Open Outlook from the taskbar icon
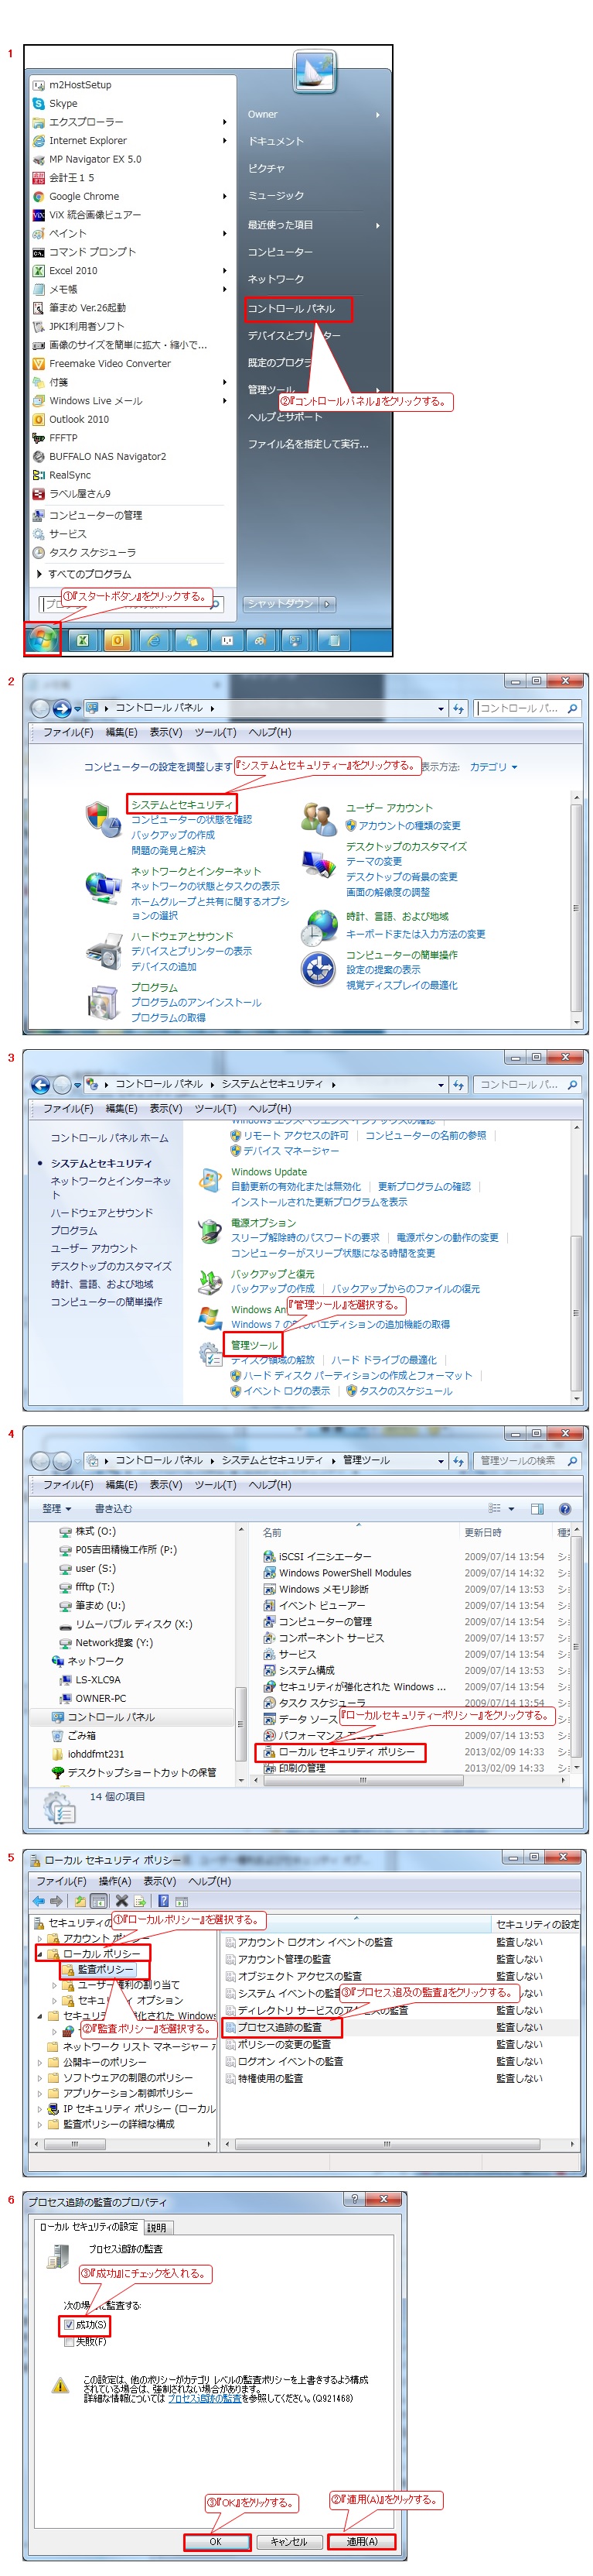Image resolution: width=593 pixels, height=2576 pixels. tap(118, 640)
